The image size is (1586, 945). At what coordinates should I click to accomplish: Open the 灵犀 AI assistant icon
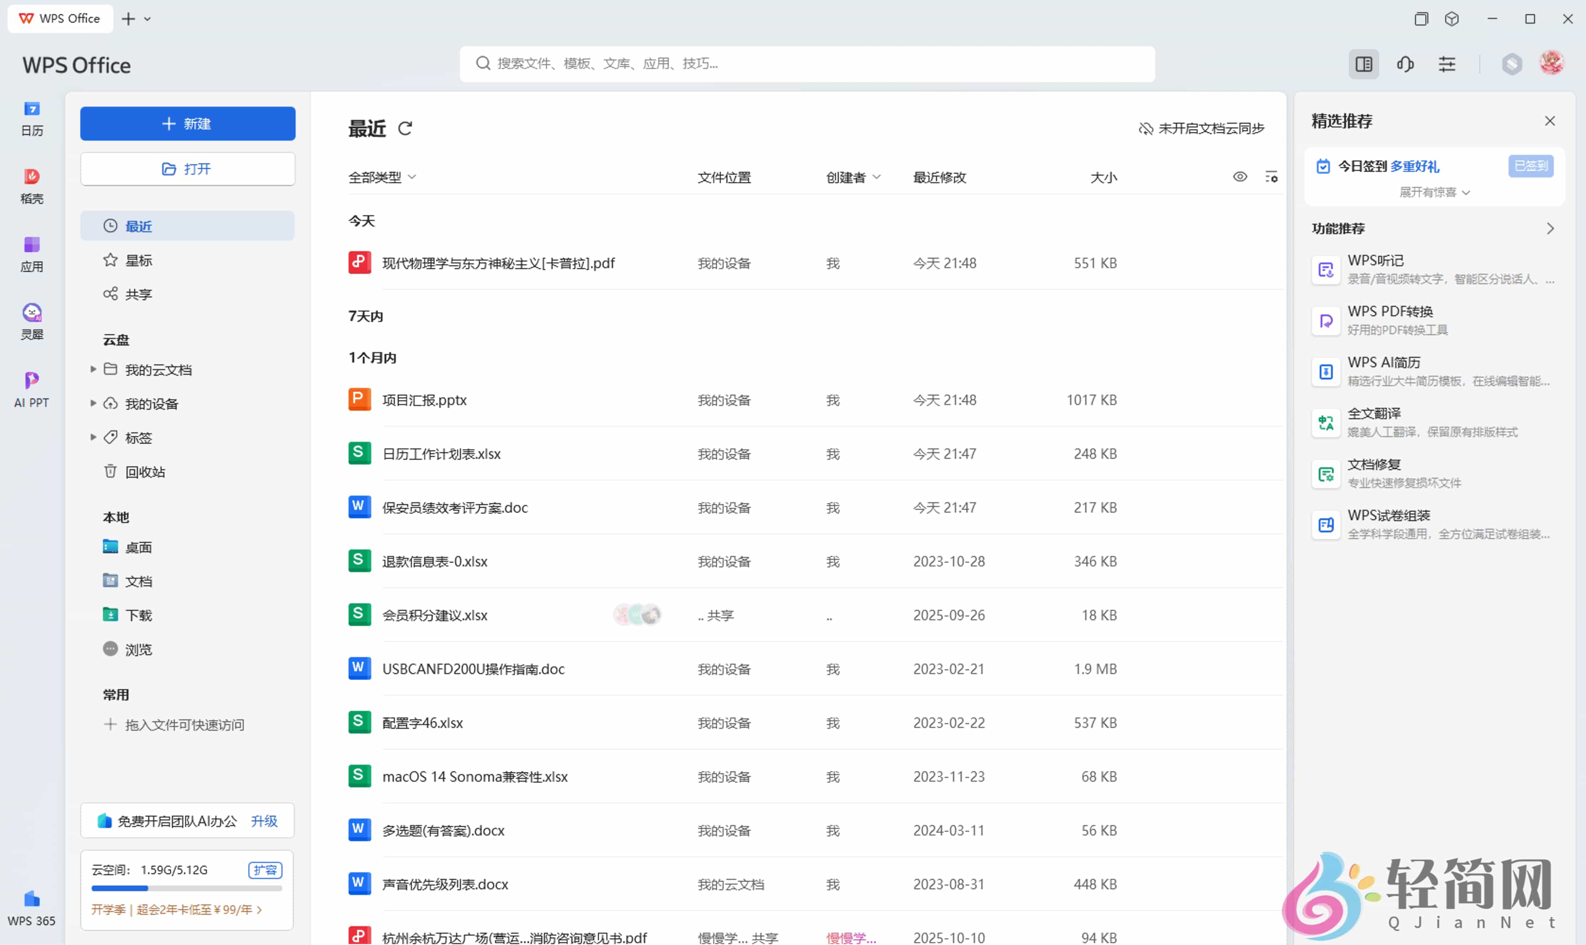point(31,321)
